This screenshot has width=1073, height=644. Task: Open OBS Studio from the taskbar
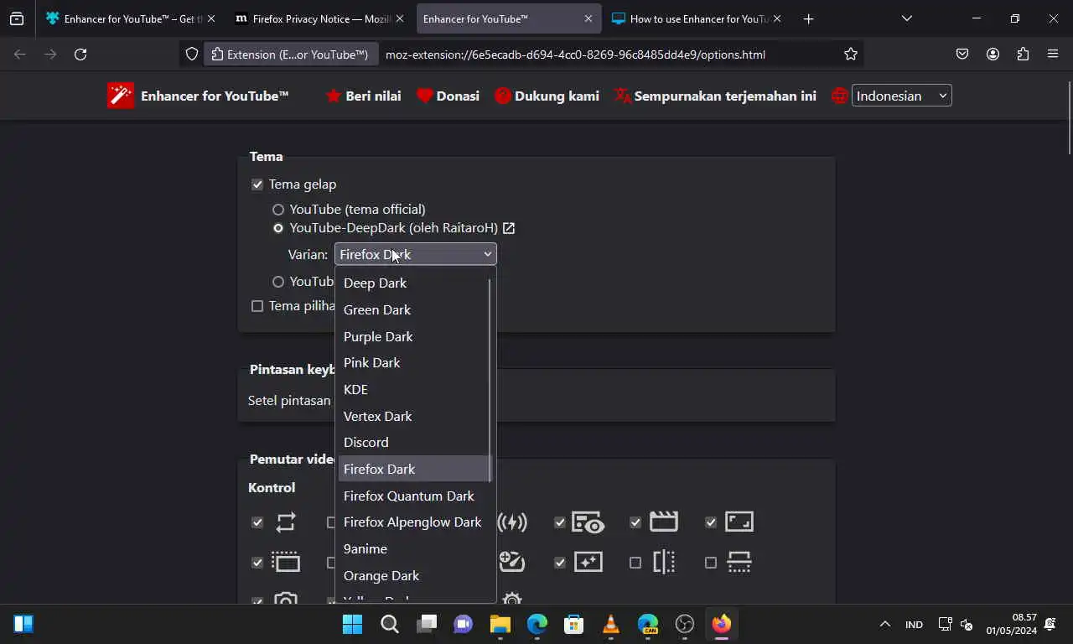coord(685,624)
